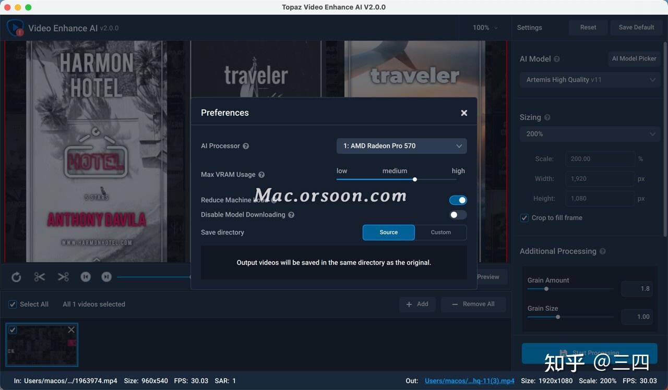Open help icon for Disable Model Downloading
This screenshot has width=668, height=390.
[x=291, y=215]
